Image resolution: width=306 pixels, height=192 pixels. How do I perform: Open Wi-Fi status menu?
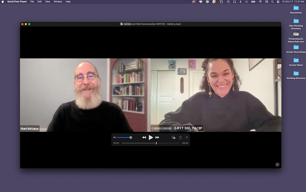(260, 2)
